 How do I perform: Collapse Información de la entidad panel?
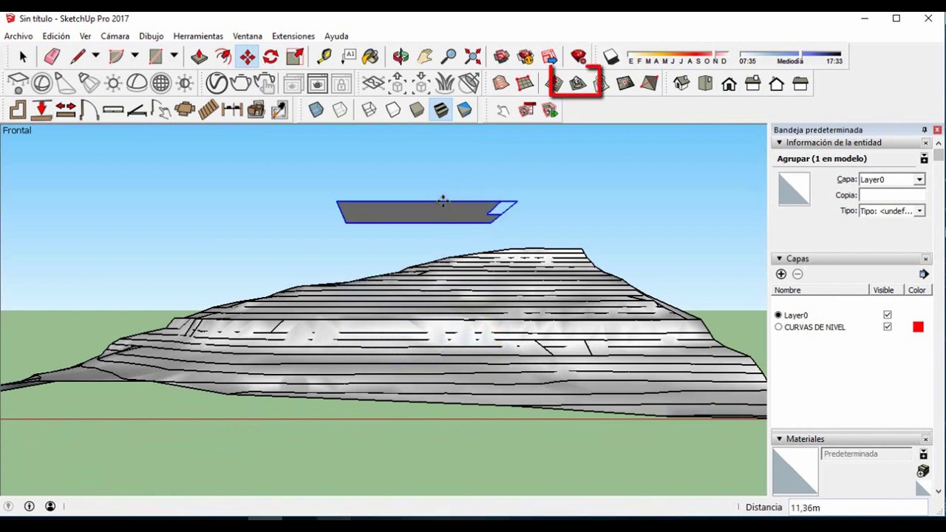click(779, 143)
